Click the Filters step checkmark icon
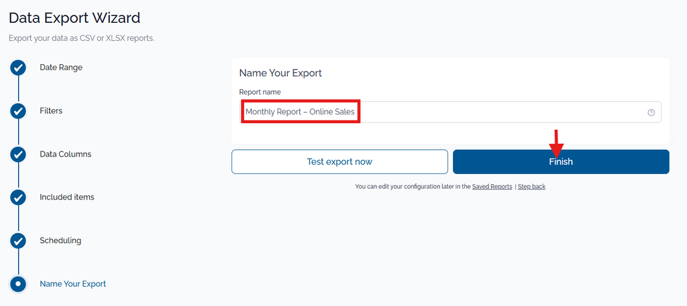The width and height of the screenshot is (687, 306). 18,111
